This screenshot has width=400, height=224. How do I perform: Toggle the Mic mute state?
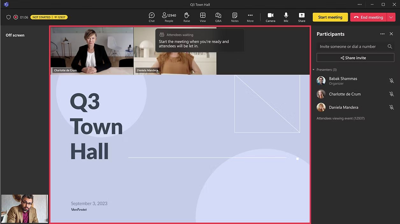point(286,17)
